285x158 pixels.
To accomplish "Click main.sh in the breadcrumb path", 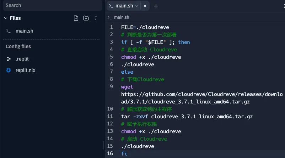I will pos(121,17).
